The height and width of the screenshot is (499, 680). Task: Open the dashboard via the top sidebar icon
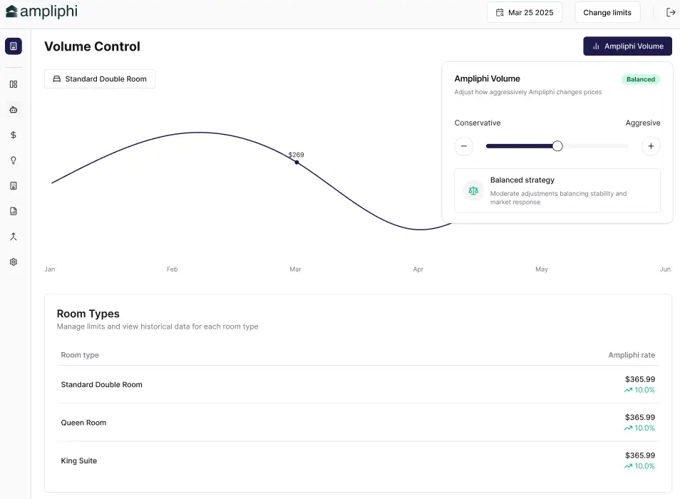click(x=13, y=46)
